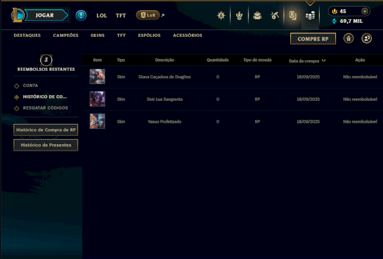Screen dimensions: 383x259
Task: Select RESGATAR CÓDIGOS in the sidebar
Action: pos(45,108)
